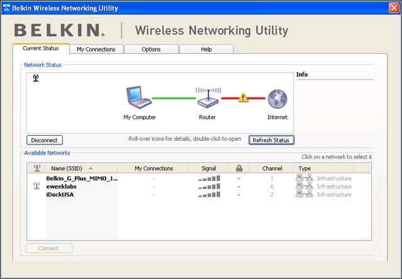Open the My Connections tab
402x279 pixels.
pos(96,49)
